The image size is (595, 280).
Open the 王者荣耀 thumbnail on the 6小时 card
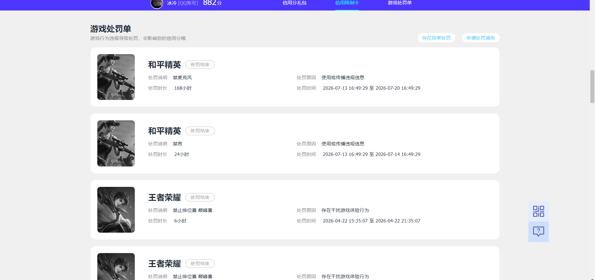pyautogui.click(x=116, y=210)
